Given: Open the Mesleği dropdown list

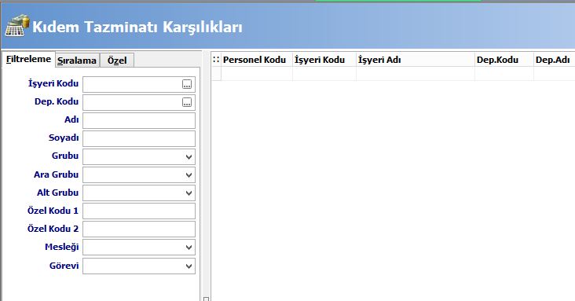Looking at the screenshot, I should click(189, 248).
